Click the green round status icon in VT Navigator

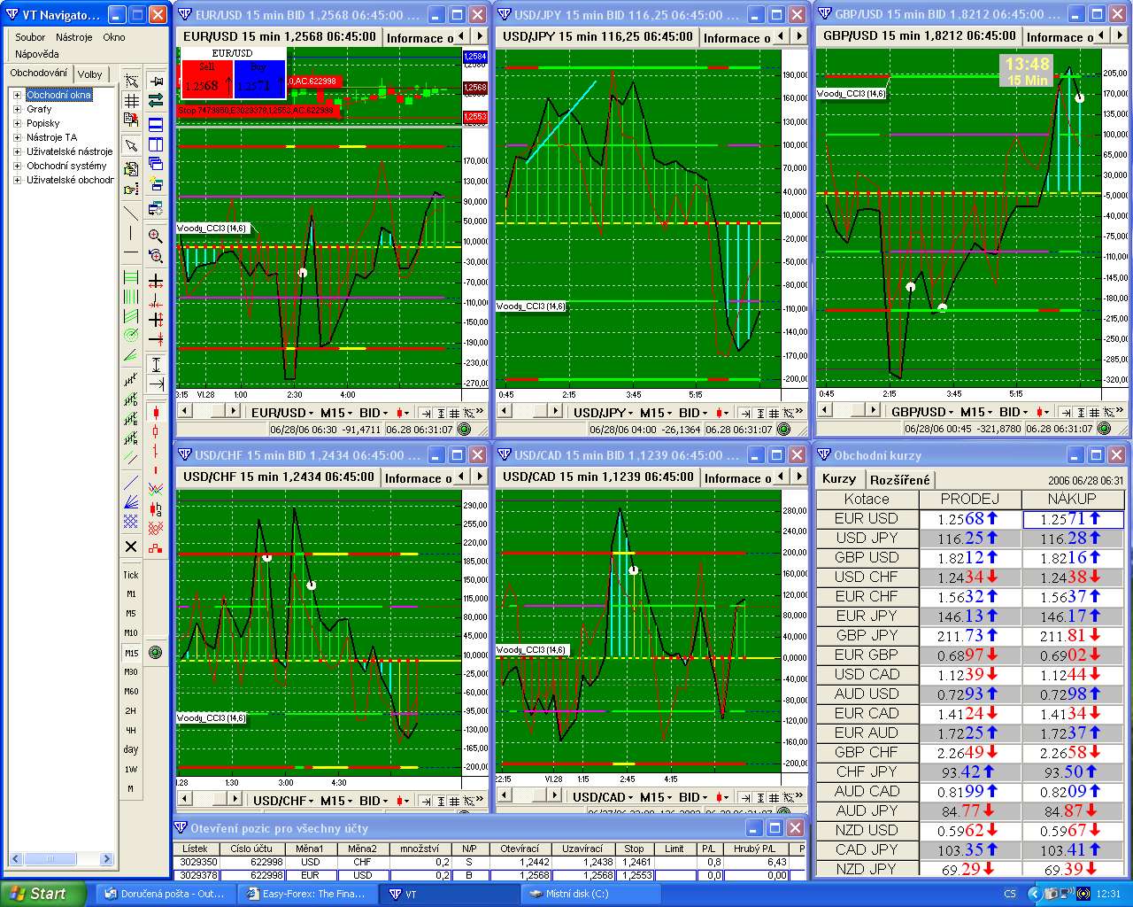pos(156,653)
